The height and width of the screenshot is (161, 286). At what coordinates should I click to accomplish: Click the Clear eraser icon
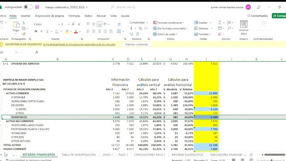click(220, 34)
